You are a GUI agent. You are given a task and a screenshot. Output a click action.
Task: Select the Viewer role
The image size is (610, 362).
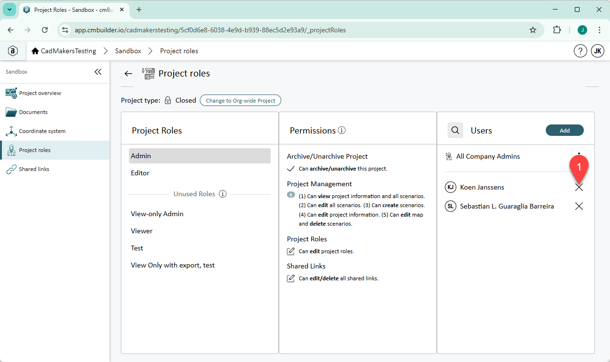[200, 231]
